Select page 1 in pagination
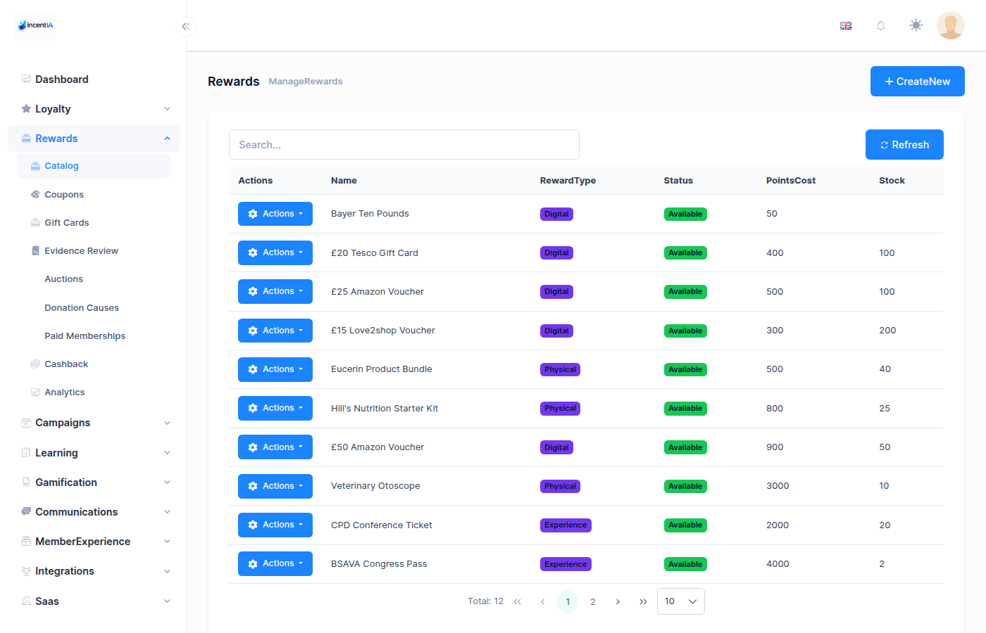986x633 pixels. (x=568, y=601)
